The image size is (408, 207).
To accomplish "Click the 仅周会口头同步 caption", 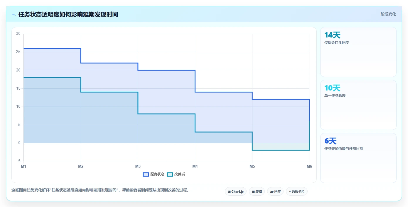I will tap(337, 42).
